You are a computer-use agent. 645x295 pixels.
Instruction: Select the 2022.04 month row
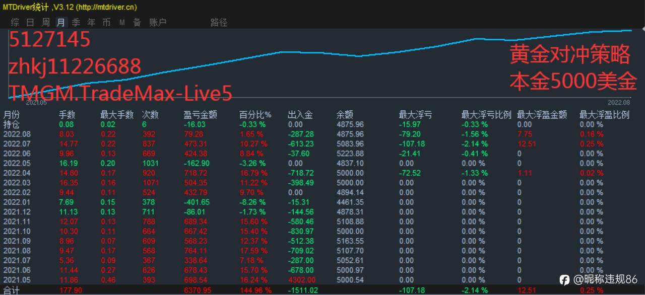pos(322,173)
